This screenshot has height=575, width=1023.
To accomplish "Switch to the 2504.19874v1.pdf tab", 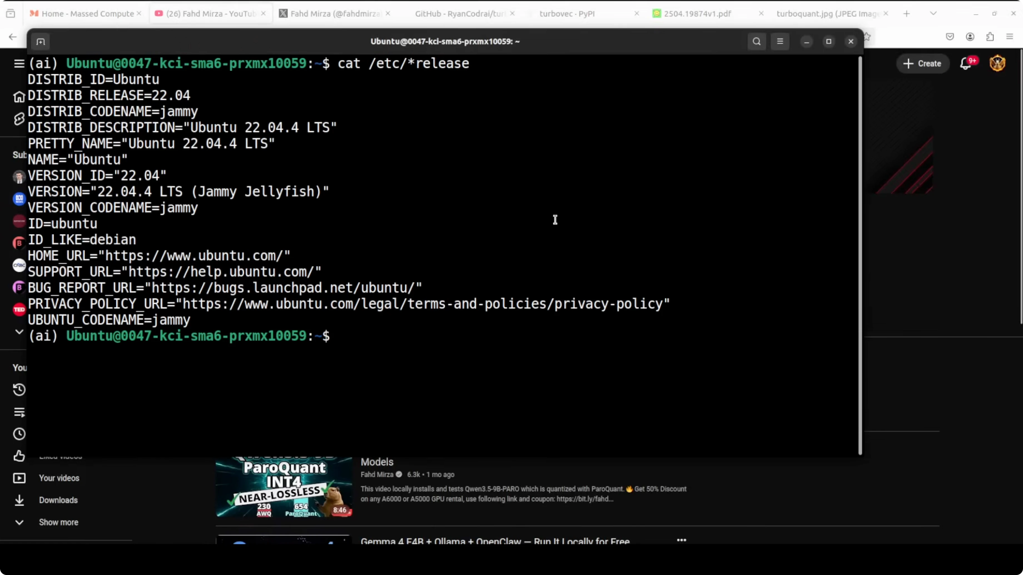I will pyautogui.click(x=697, y=14).
